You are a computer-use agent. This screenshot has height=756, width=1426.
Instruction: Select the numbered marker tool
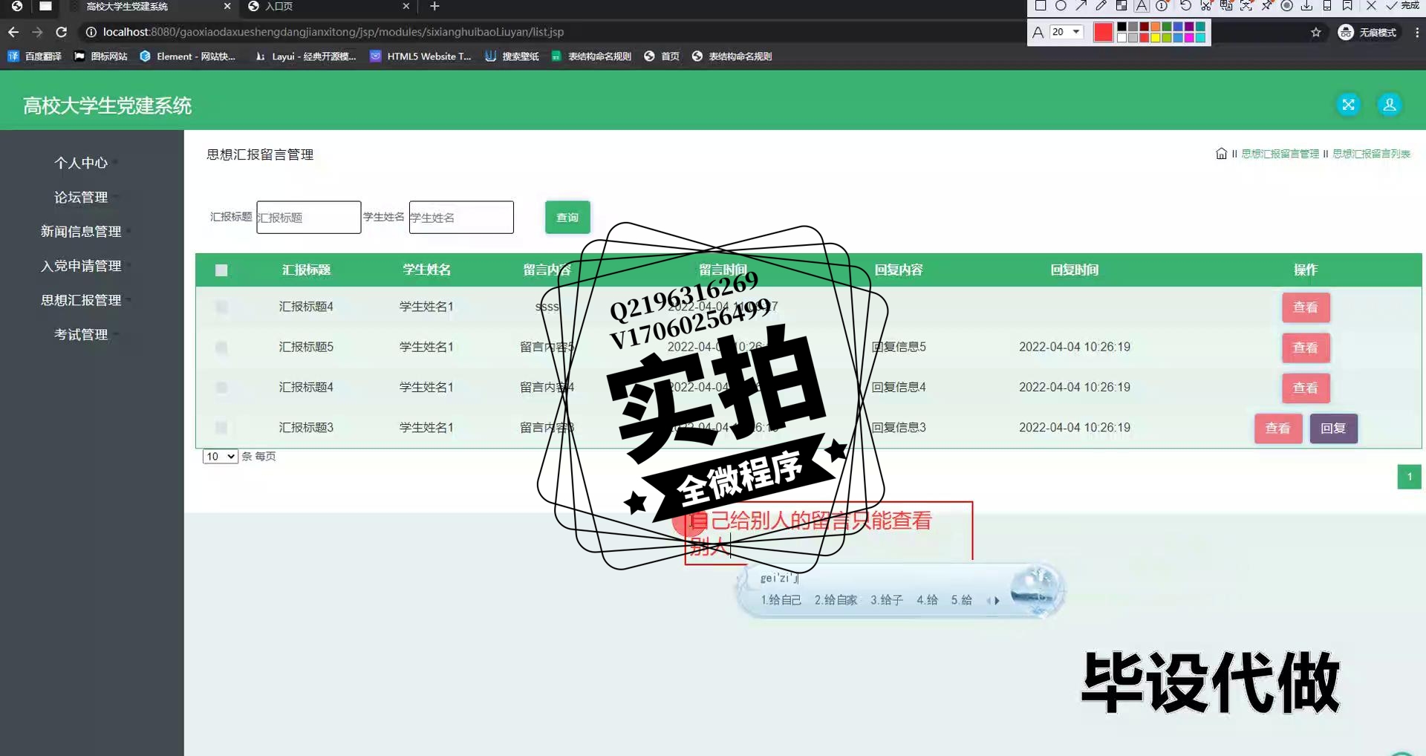pos(1162,6)
